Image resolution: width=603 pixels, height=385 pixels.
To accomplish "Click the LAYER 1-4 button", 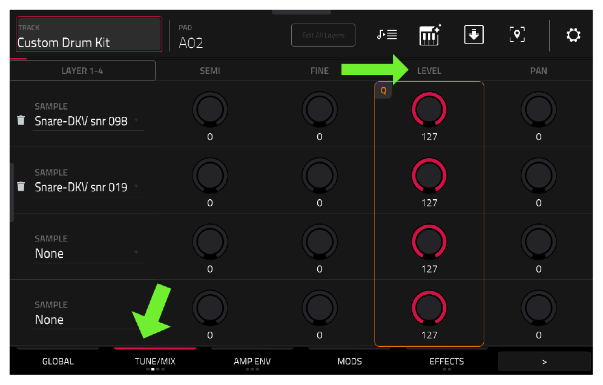I will point(82,71).
